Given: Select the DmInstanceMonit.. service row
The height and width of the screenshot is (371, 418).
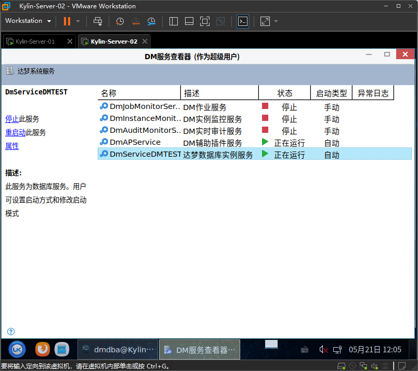Looking at the screenshot, I should point(255,119).
